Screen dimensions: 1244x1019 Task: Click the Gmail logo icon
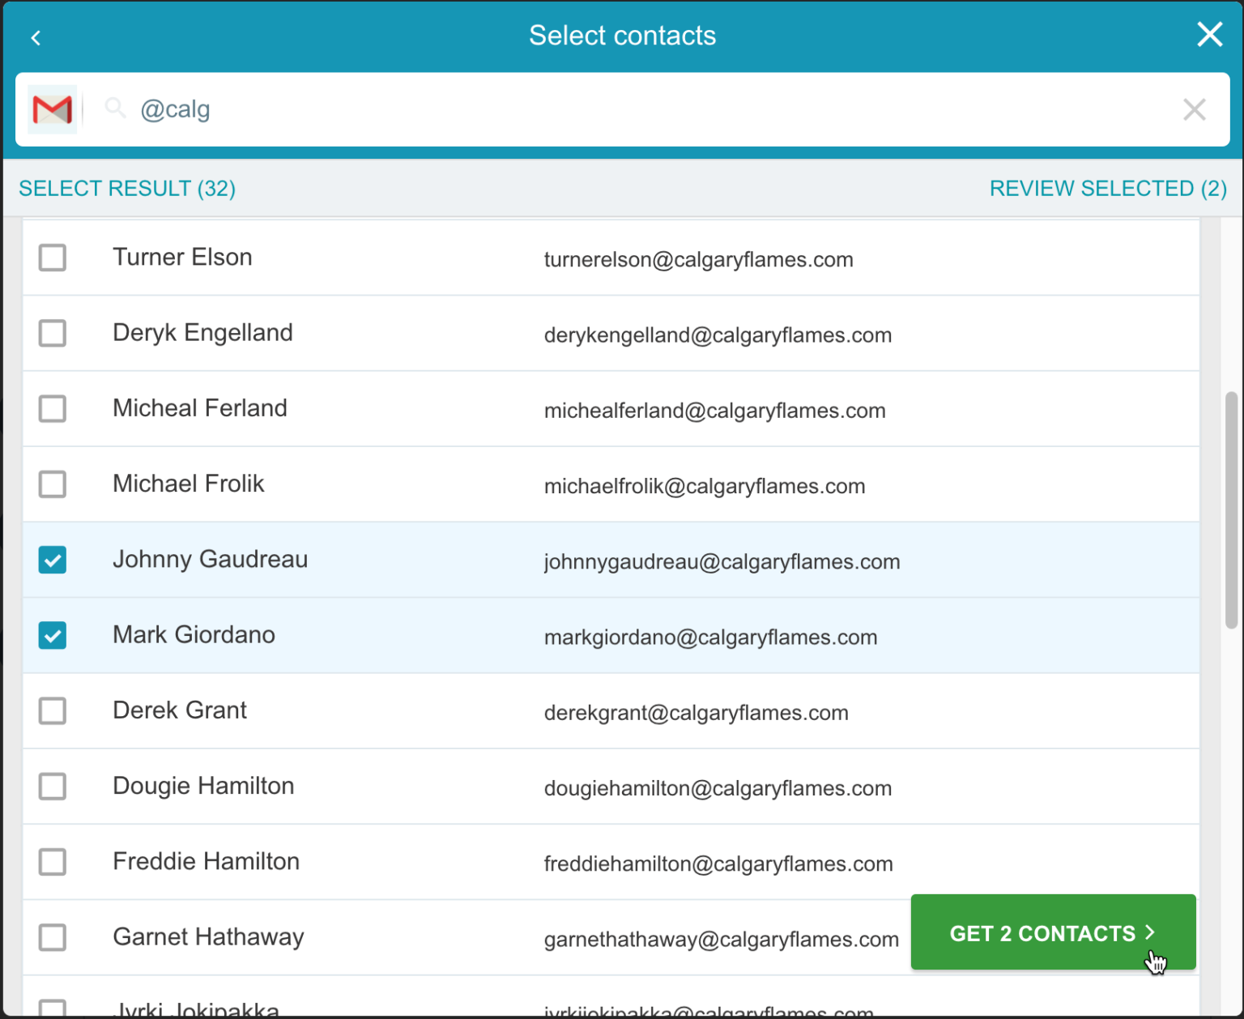click(52, 109)
